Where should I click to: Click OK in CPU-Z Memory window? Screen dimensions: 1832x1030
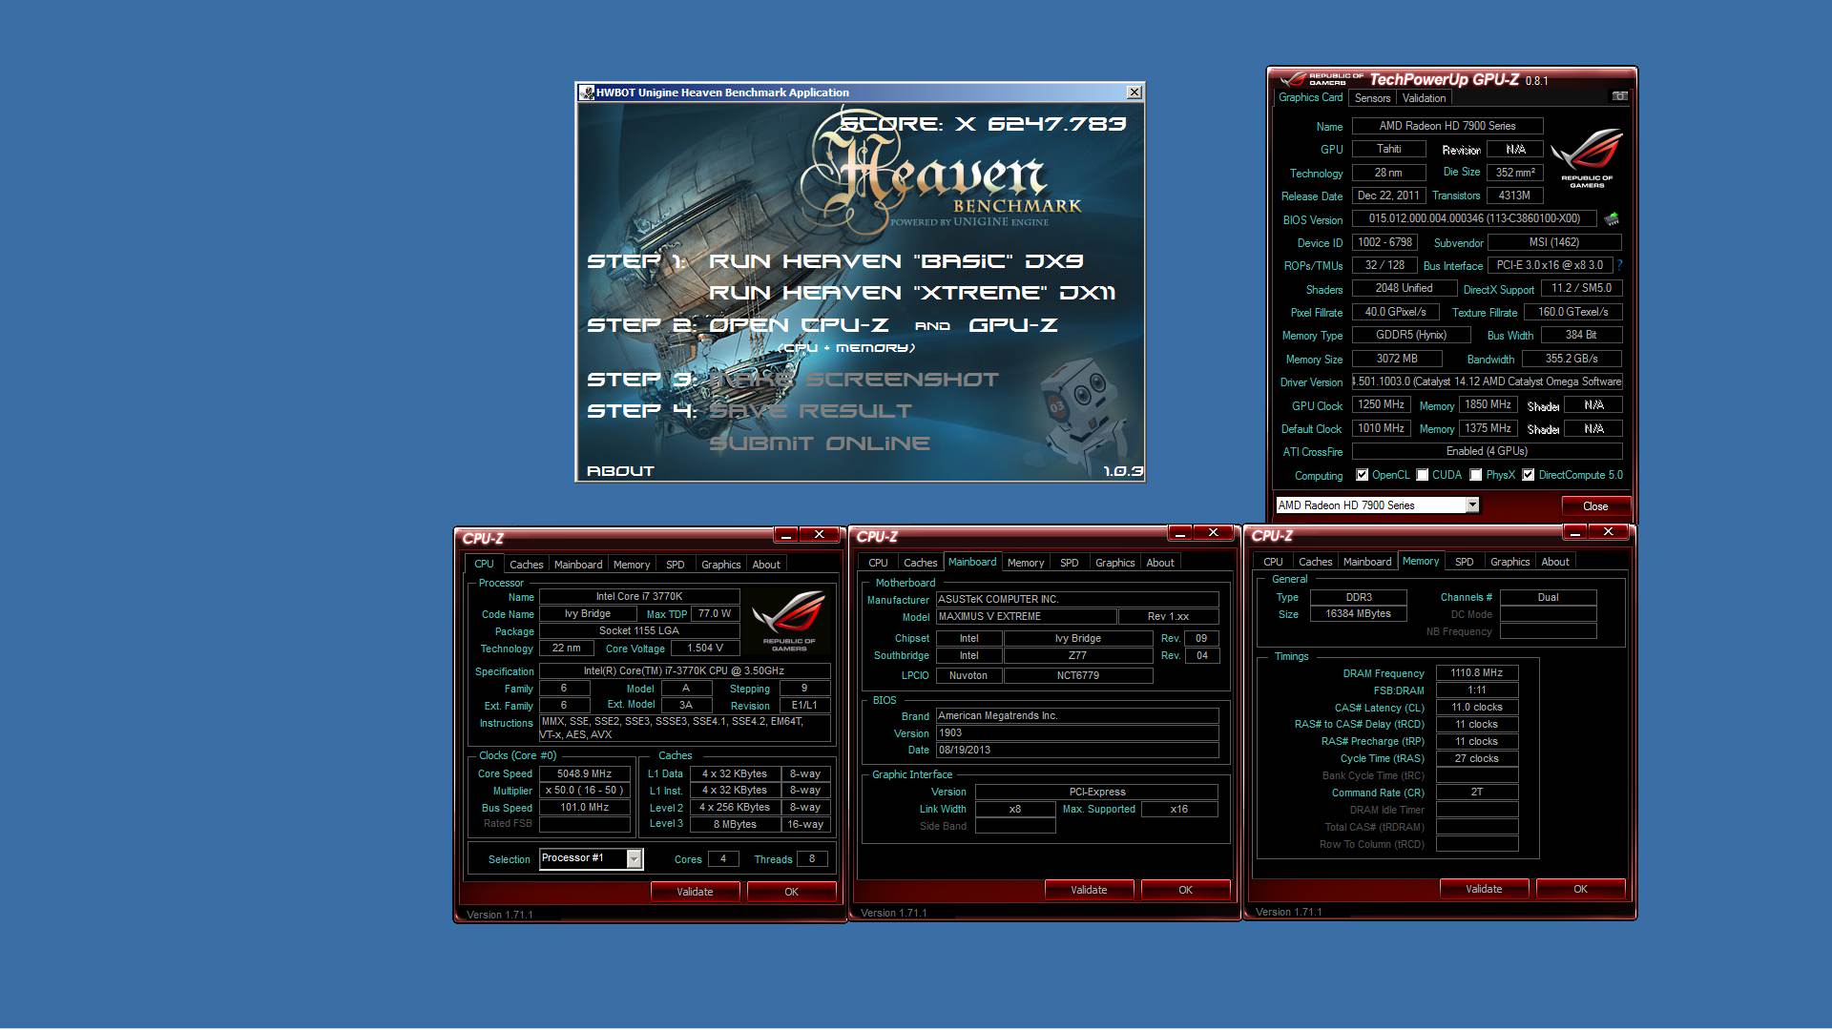tap(1580, 889)
